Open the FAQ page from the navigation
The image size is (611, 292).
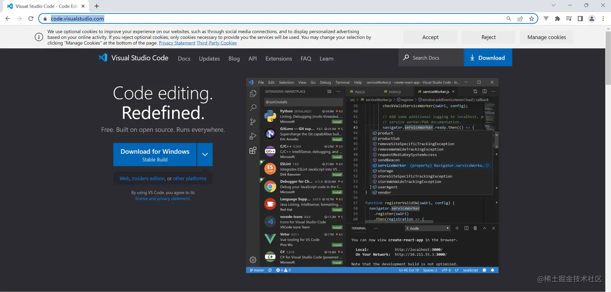pos(306,58)
